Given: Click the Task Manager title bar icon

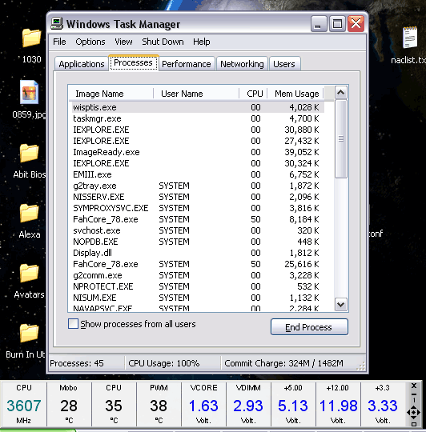Looking at the screenshot, I should click(x=57, y=24).
